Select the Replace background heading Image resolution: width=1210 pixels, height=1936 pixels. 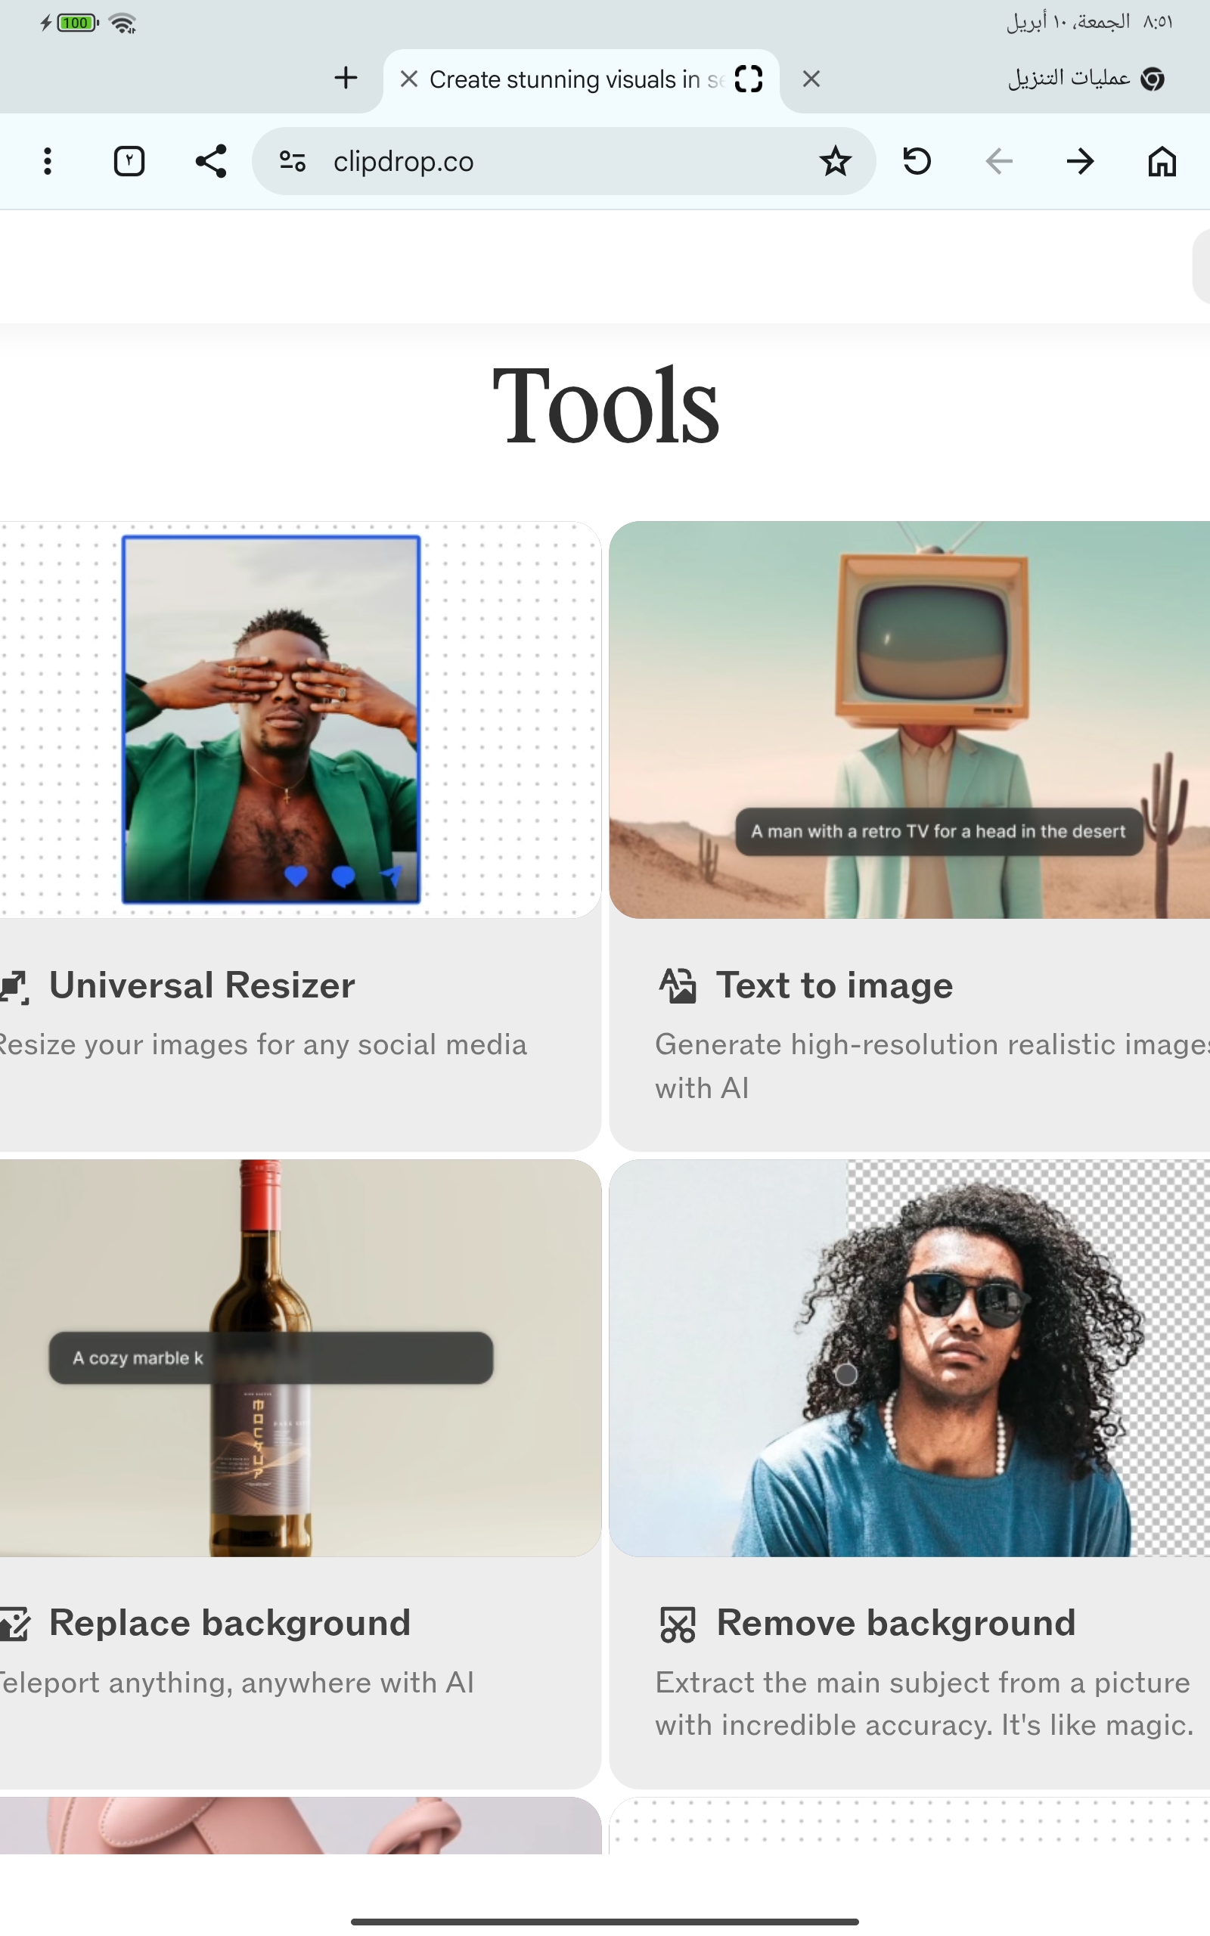(230, 1623)
